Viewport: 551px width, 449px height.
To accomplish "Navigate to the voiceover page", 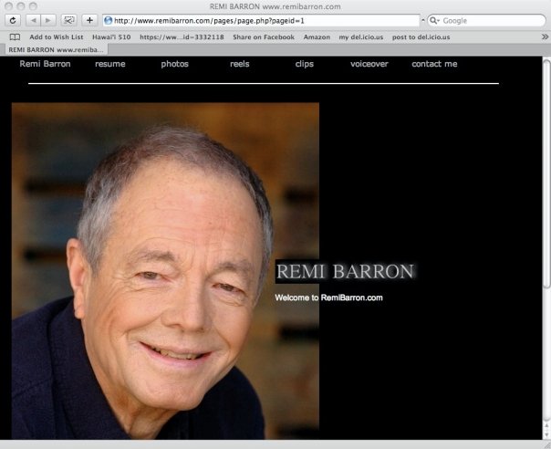I will click(x=369, y=64).
